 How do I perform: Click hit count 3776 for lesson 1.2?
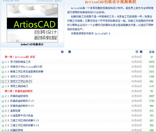[152, 67]
